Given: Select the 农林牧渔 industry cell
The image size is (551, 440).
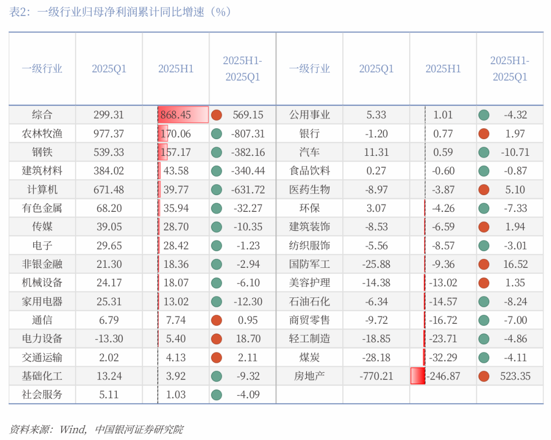Looking at the screenshot, I should 42,134.
